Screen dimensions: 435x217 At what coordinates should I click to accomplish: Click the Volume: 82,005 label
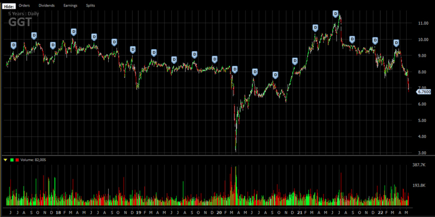point(33,160)
